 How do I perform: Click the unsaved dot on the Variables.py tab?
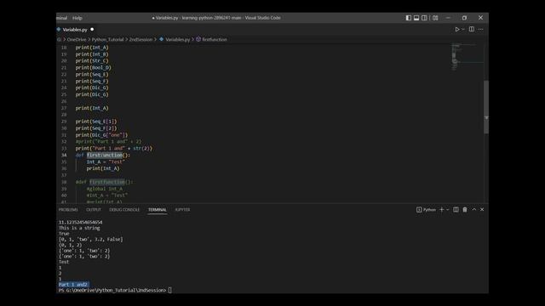pos(92,30)
